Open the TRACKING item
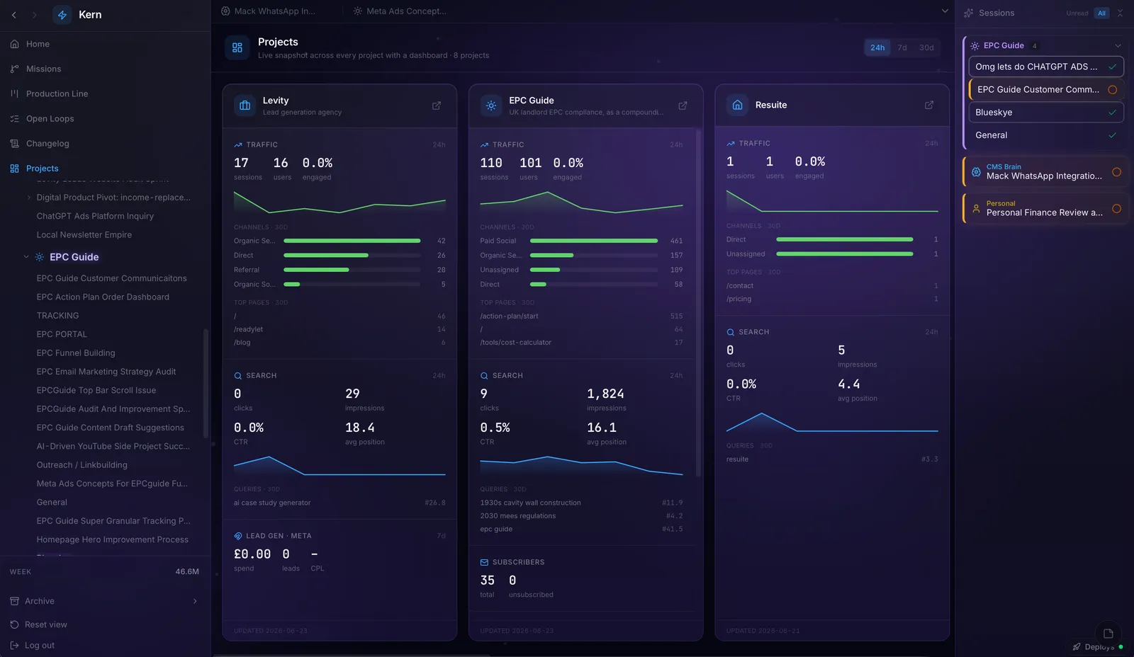The height and width of the screenshot is (657, 1134). 57,315
